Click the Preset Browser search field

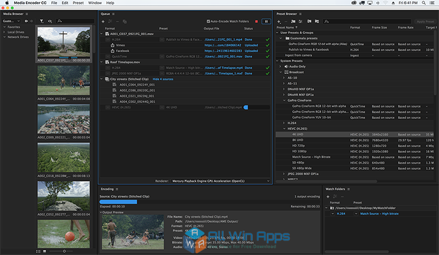pyautogui.click(x=368, y=21)
